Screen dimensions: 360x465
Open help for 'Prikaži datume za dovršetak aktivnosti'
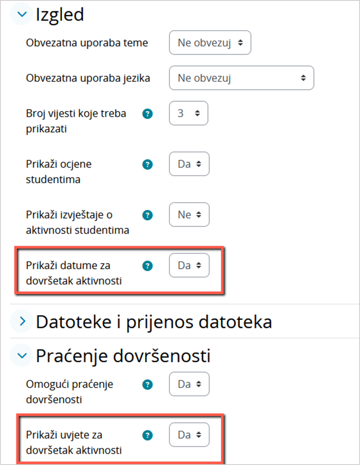[147, 265]
